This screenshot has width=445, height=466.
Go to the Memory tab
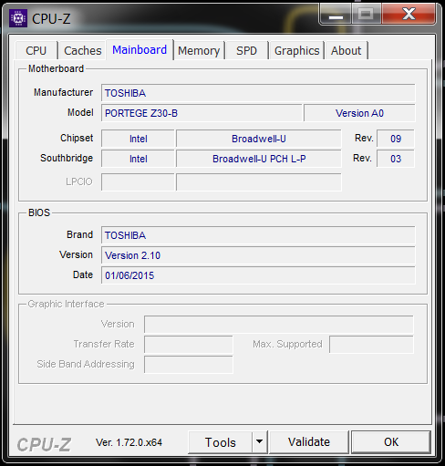[x=199, y=50]
